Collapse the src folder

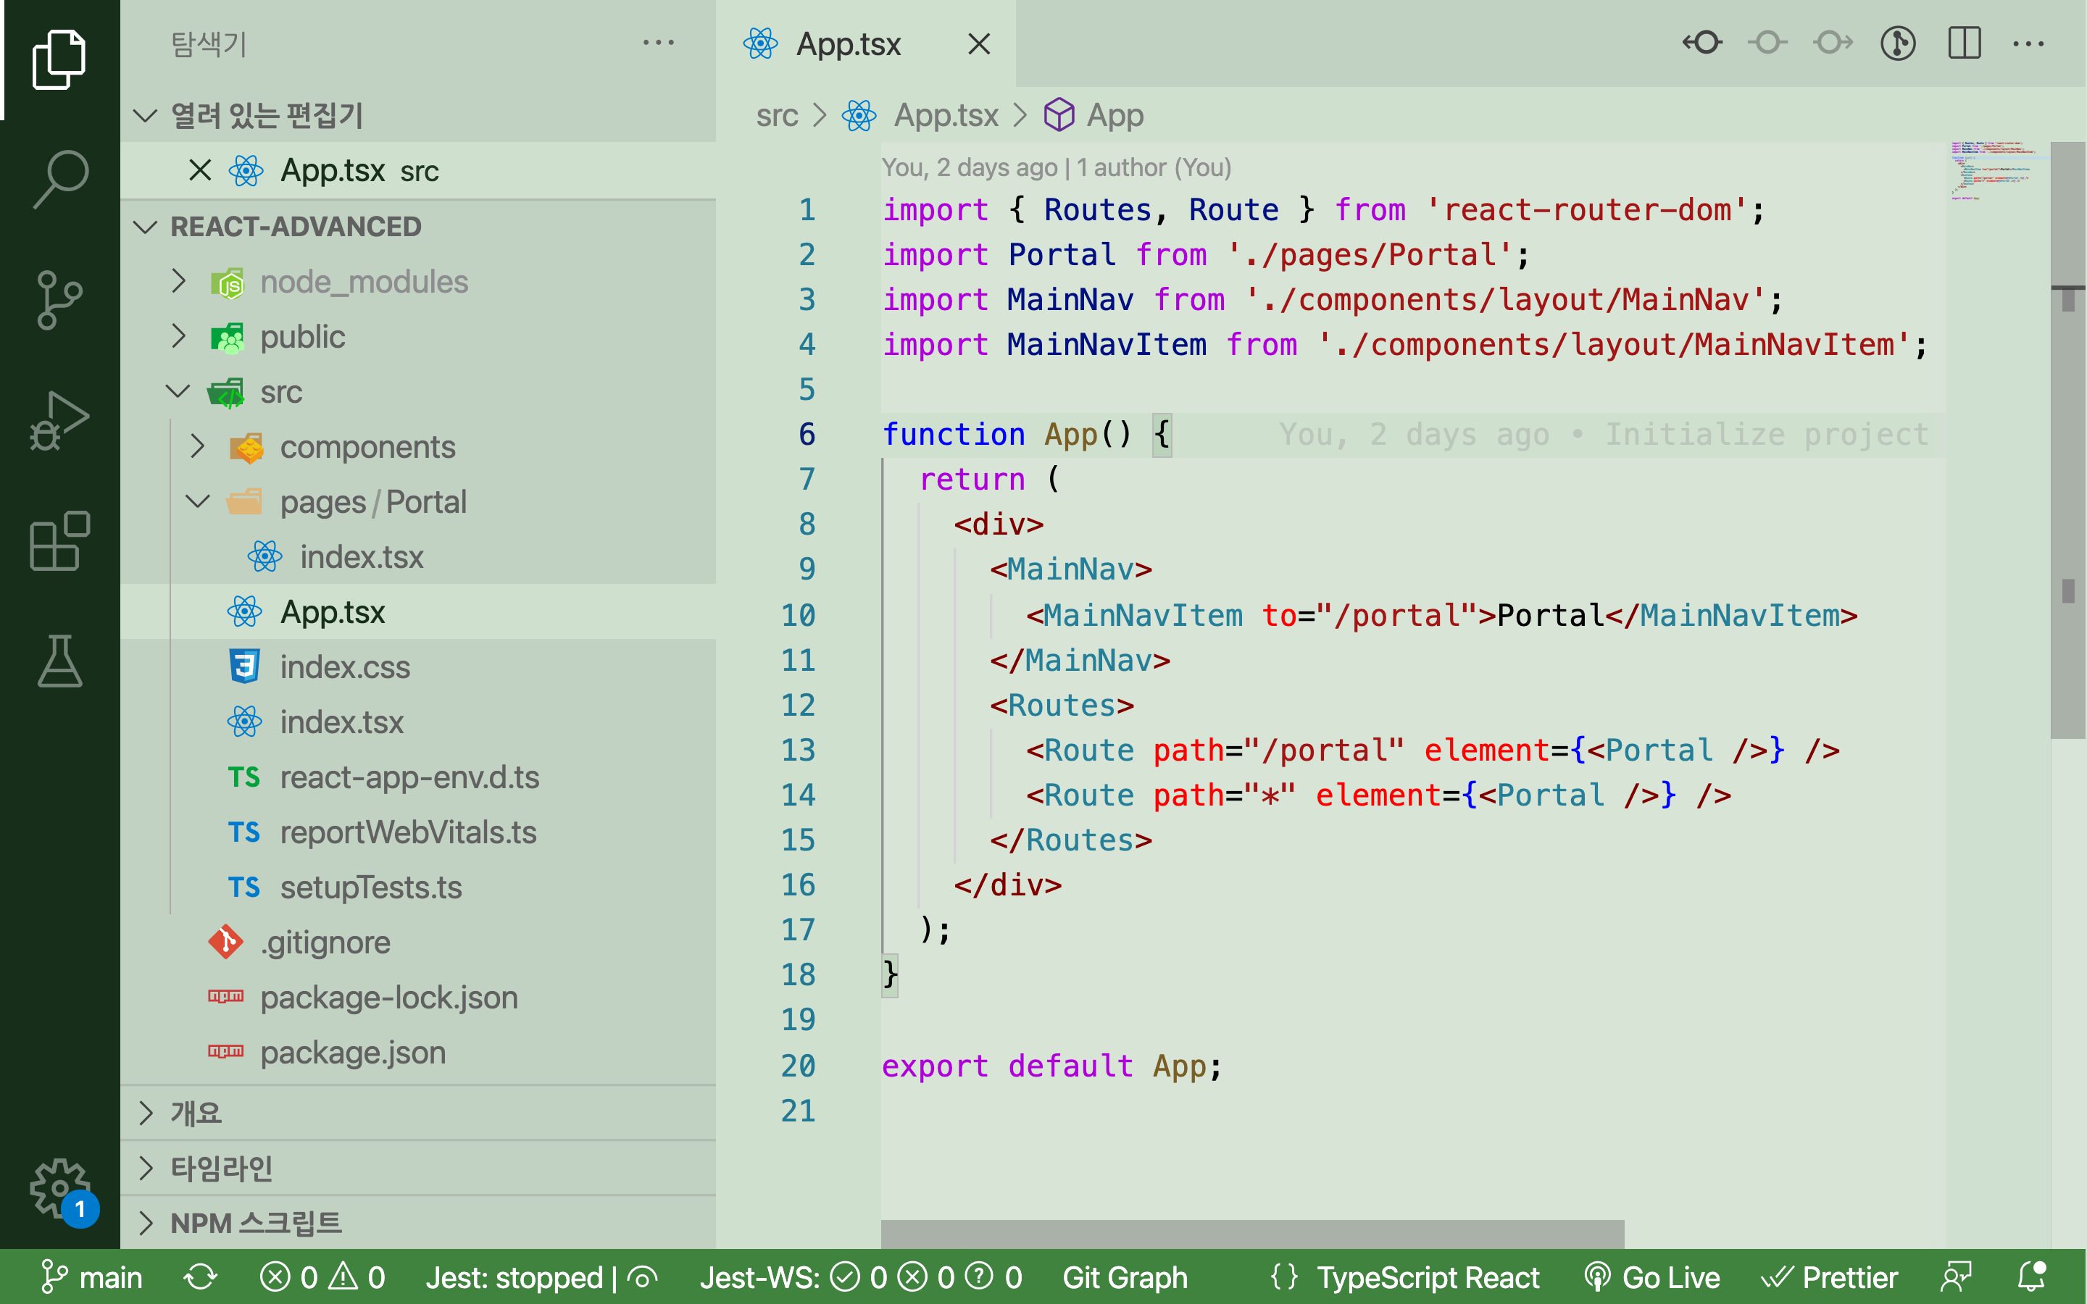click(x=280, y=393)
